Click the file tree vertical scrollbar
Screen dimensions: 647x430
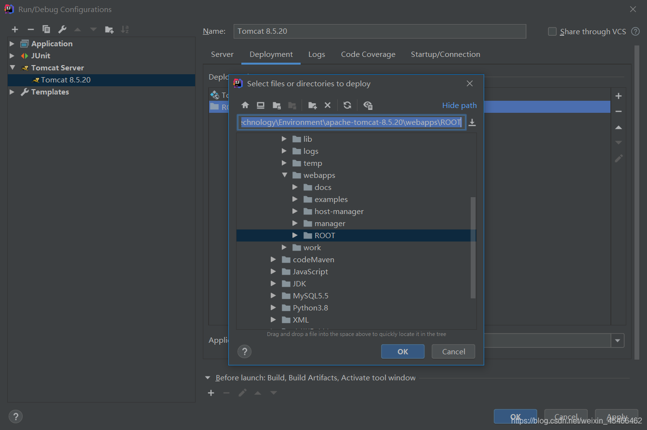point(473,248)
